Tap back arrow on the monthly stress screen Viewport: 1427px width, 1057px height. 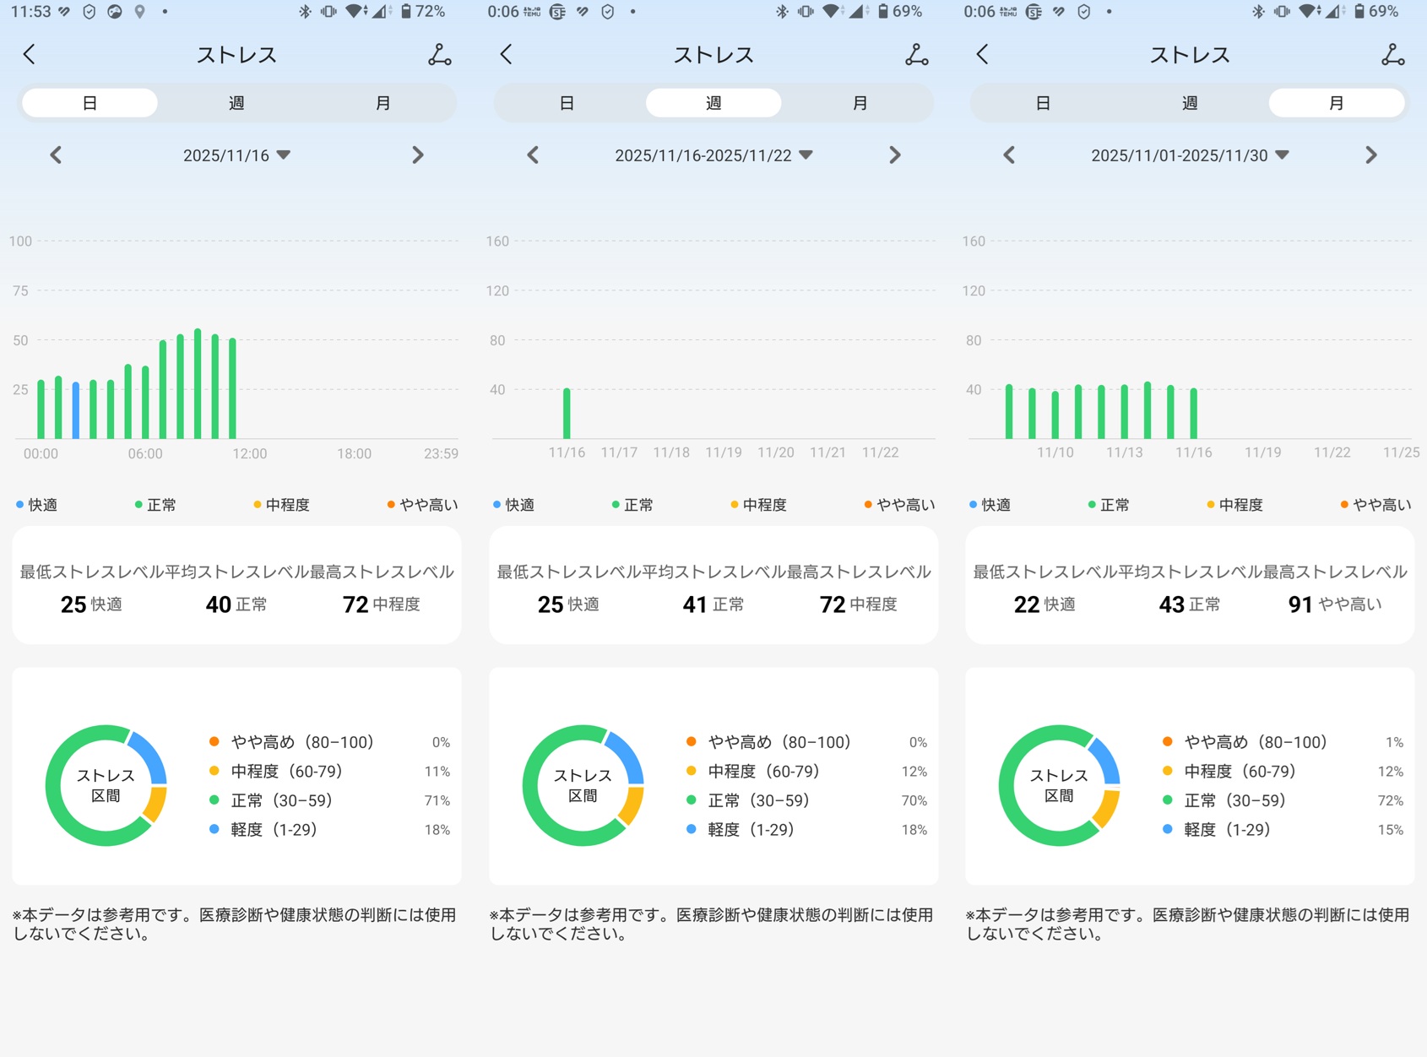pos(983,55)
